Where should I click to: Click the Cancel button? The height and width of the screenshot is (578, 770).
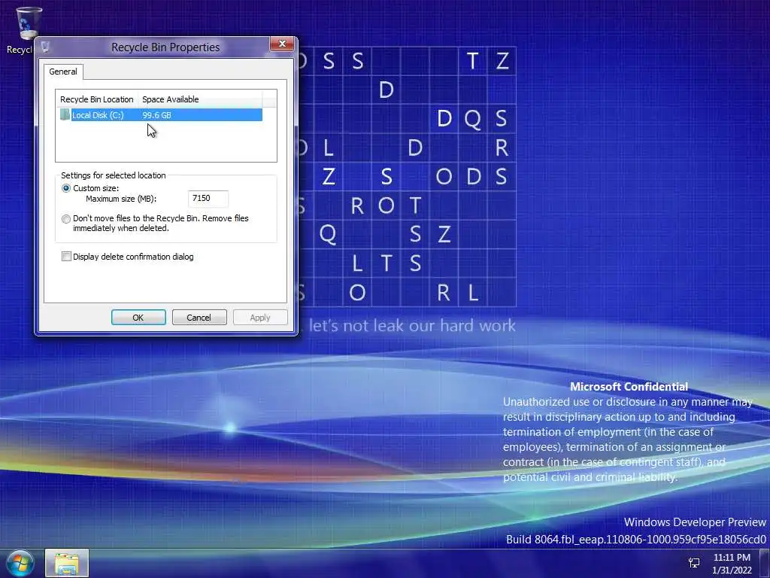point(199,318)
